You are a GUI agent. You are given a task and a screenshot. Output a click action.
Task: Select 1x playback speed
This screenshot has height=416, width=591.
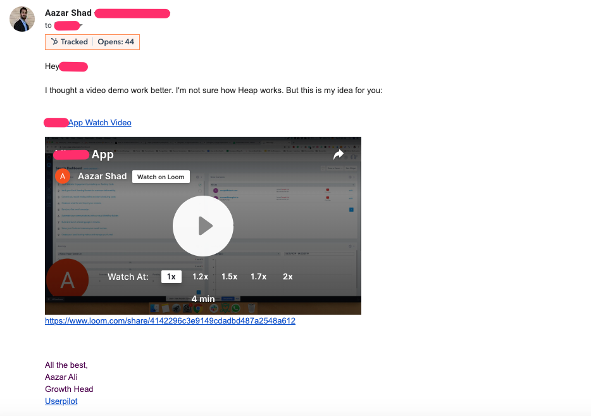[x=171, y=277]
